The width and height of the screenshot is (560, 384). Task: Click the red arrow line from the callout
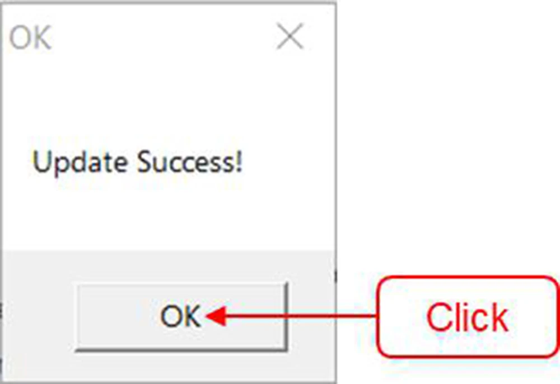[x=301, y=316]
